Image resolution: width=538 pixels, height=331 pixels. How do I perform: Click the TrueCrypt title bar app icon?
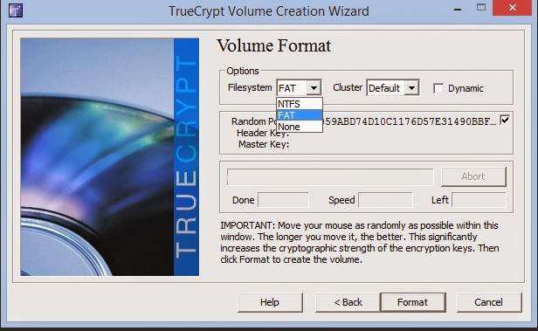point(16,10)
